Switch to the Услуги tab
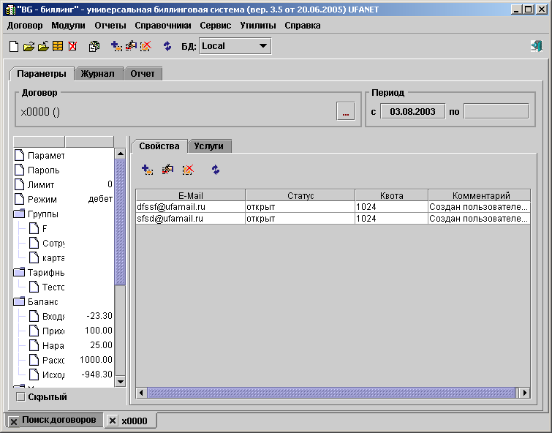552x433 pixels. pos(209,146)
